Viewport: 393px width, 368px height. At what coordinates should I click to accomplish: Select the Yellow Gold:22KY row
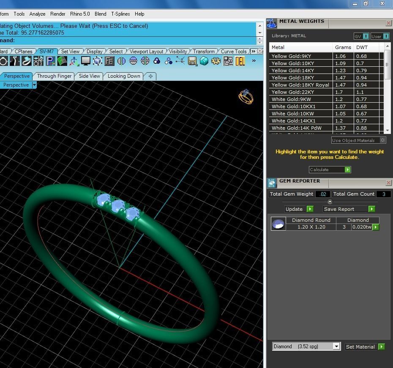tap(326, 92)
